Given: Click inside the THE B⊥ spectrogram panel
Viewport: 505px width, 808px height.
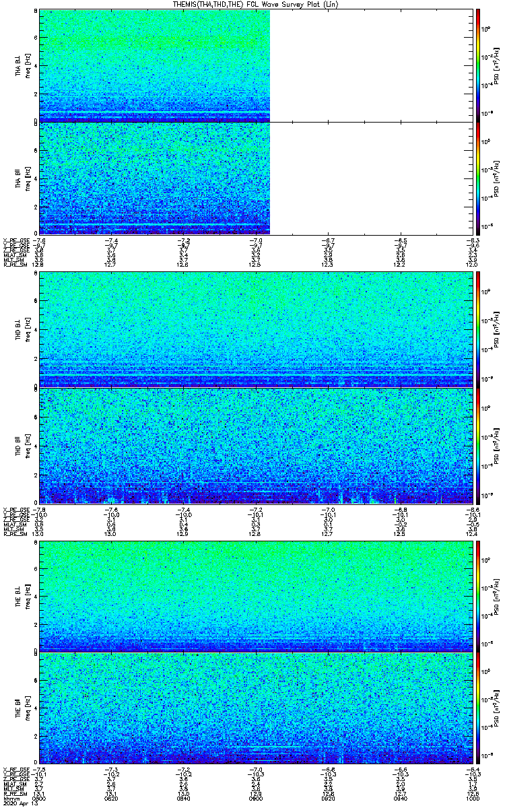Looking at the screenshot, I should [255, 596].
